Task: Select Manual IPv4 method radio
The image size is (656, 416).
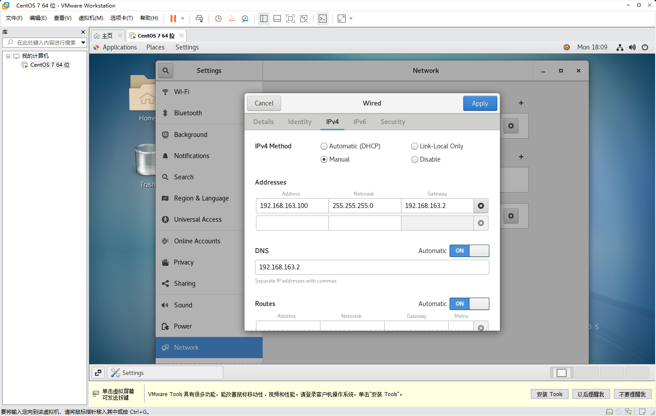Action: pos(335,159)
